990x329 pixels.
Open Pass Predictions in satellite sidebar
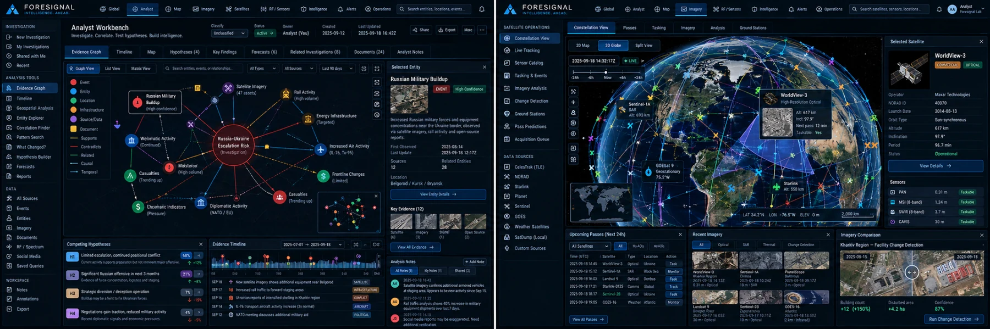pyautogui.click(x=529, y=127)
